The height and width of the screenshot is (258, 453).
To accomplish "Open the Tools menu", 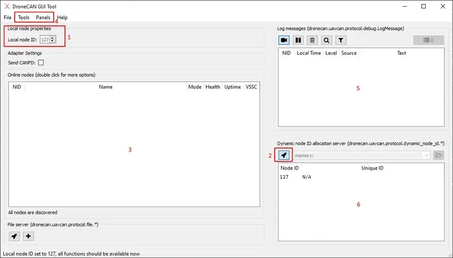I will (x=24, y=18).
